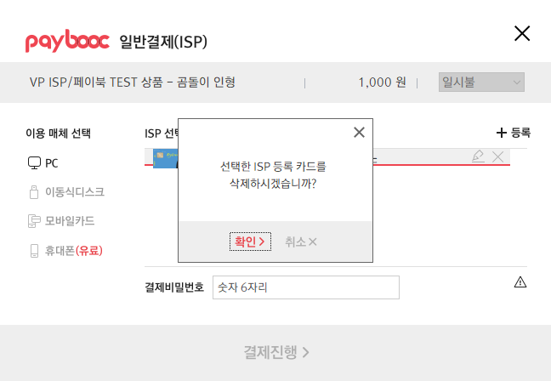
Task: Click the delete X icon on the card row
Action: pos(498,156)
